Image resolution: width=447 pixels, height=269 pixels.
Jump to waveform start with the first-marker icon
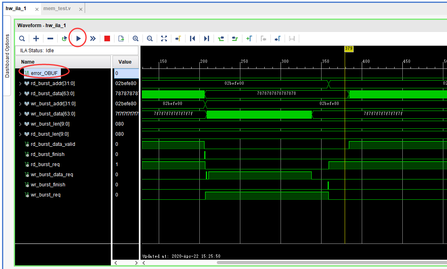192,38
